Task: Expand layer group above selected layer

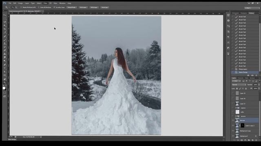Action: click(x=236, y=116)
